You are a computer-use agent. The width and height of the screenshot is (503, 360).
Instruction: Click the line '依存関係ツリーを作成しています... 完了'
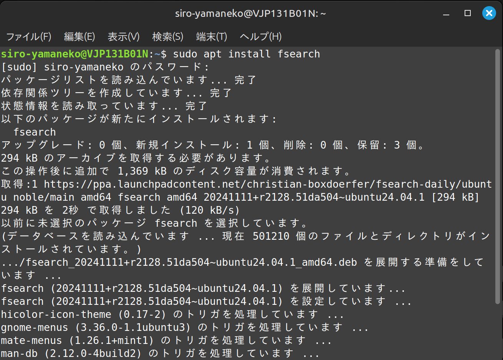116,93
